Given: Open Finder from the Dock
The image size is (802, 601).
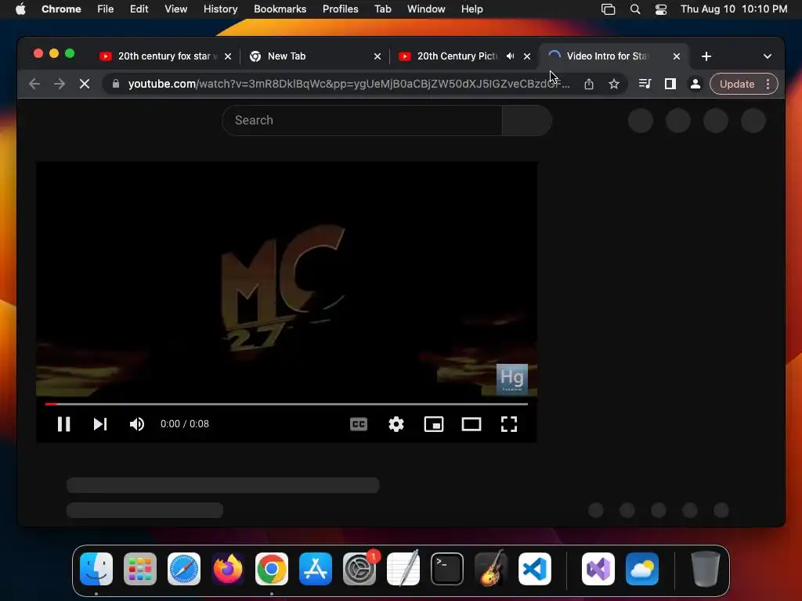Looking at the screenshot, I should (x=96, y=569).
